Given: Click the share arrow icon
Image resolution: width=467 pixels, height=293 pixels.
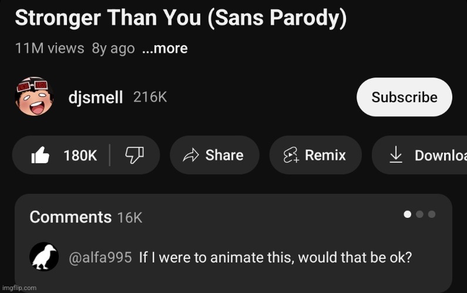Looking at the screenshot, I should point(190,155).
